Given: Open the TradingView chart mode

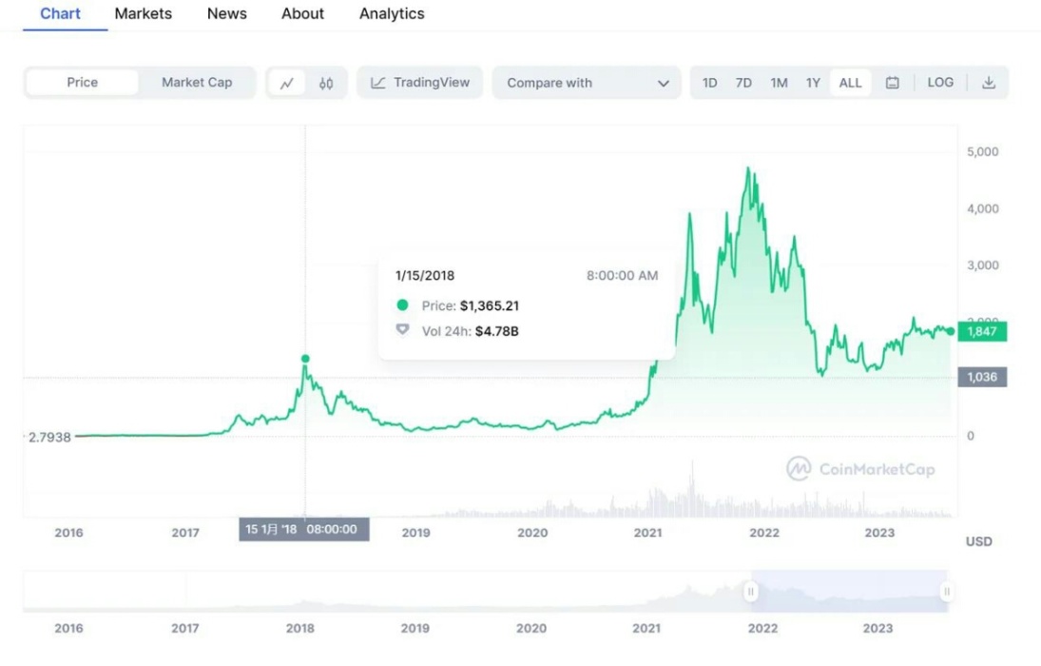Looking at the screenshot, I should (419, 83).
